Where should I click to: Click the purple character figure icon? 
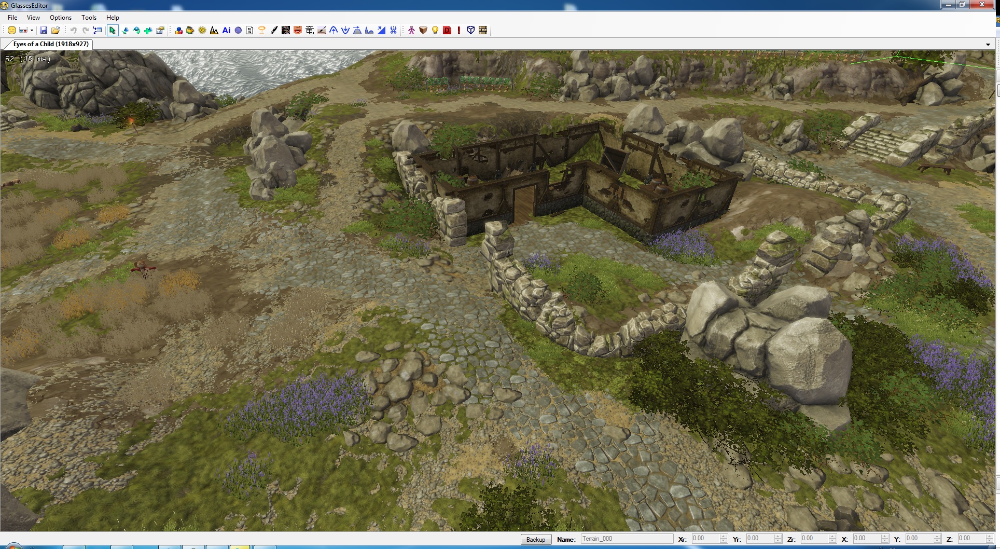pos(411,31)
